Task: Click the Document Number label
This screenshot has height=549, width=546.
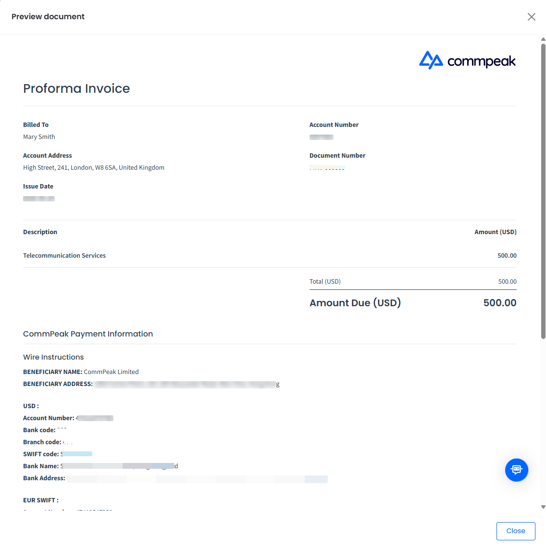Action: pyautogui.click(x=337, y=155)
